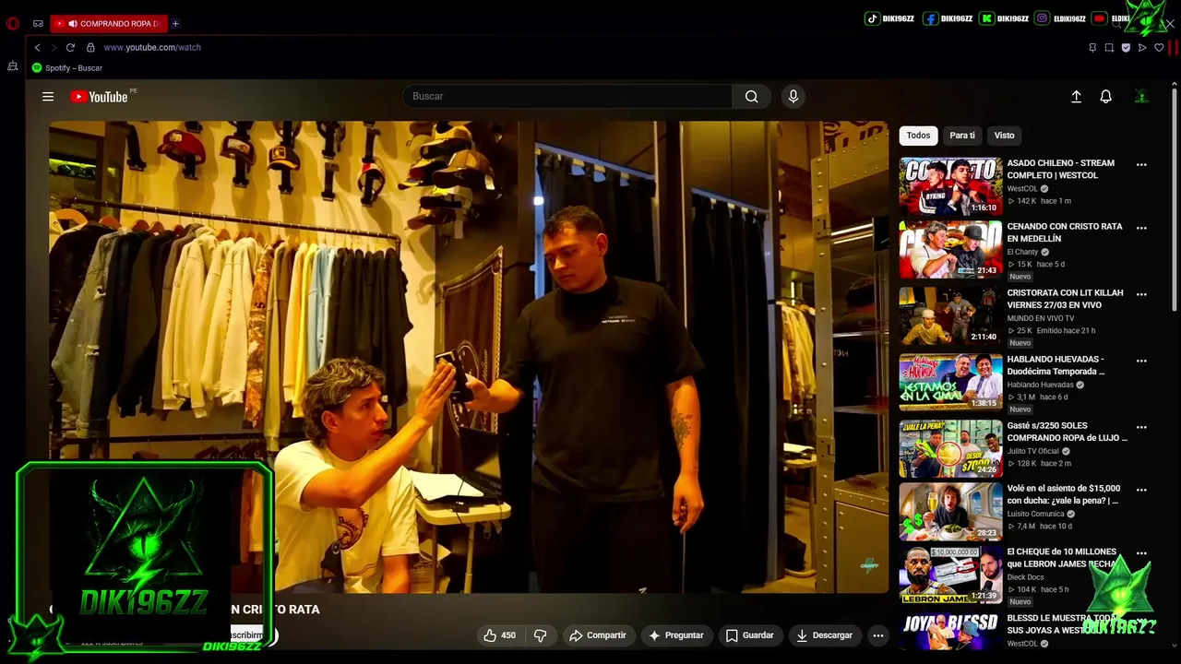Open CRISTORATA CON LIT KILLAH thumbnail

[x=950, y=315]
